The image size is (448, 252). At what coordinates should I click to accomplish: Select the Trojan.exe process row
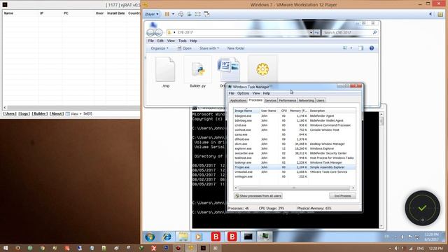pos(294,167)
